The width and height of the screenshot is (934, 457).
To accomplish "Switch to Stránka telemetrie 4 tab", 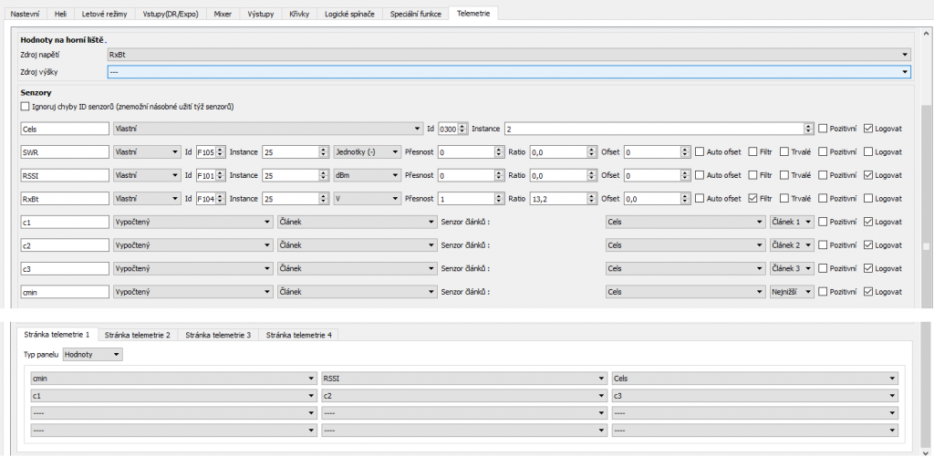I will [299, 335].
